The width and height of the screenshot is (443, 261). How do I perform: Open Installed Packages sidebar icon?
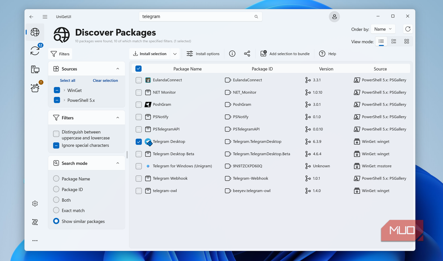[35, 69]
